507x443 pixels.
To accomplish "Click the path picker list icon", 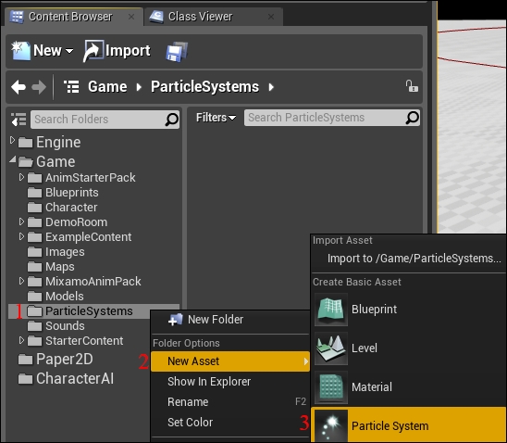I will tap(71, 87).
